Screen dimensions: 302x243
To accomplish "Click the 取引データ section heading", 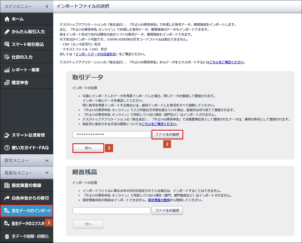I will click(x=88, y=77).
